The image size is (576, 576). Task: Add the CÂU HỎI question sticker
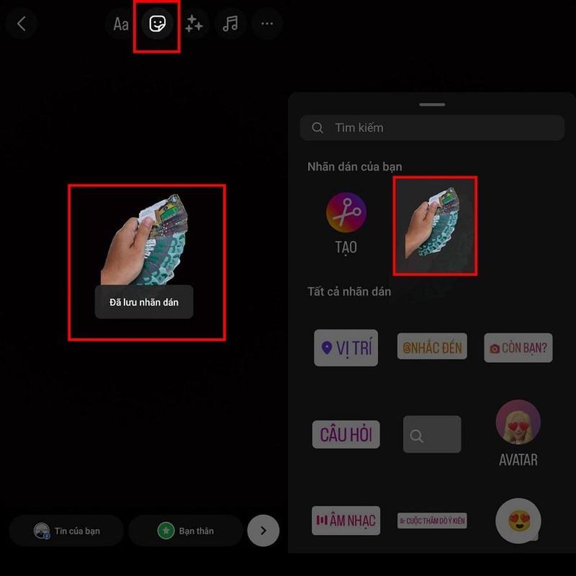coord(346,434)
